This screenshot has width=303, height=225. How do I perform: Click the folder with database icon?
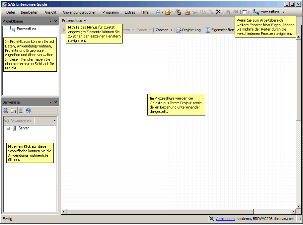(x=13, y=111)
